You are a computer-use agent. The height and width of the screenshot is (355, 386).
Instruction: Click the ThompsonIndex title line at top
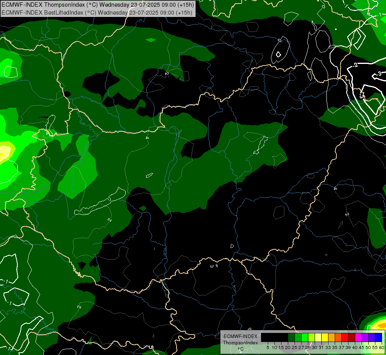coord(98,4)
